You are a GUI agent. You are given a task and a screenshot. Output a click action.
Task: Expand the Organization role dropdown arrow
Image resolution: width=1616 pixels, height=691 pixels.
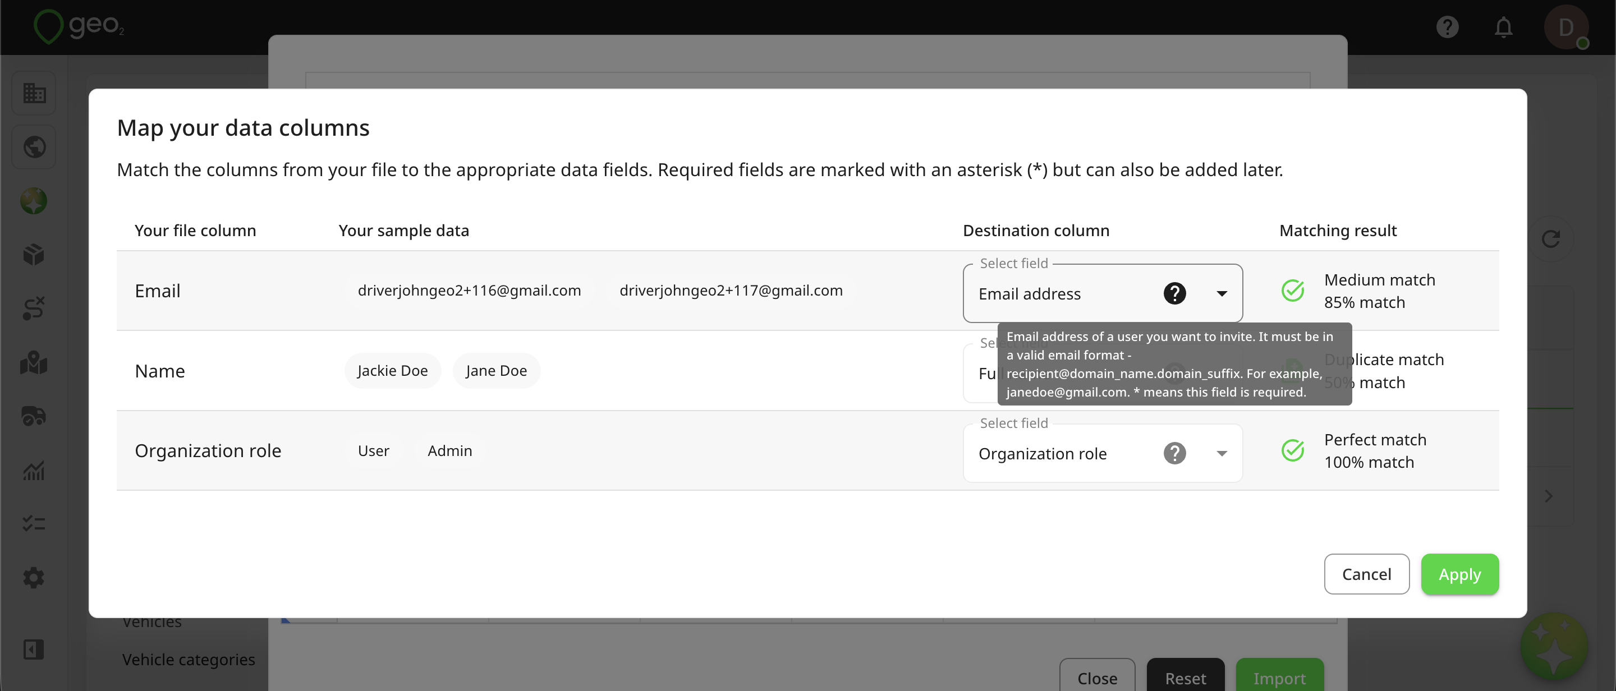[x=1222, y=453]
